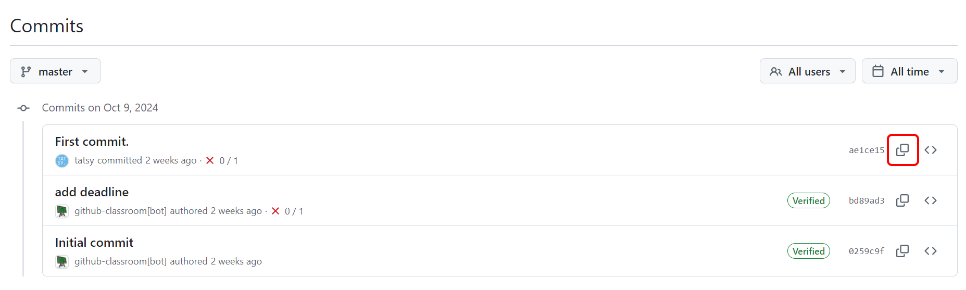Expand the All users filter
This screenshot has width=966, height=290.
tap(807, 71)
